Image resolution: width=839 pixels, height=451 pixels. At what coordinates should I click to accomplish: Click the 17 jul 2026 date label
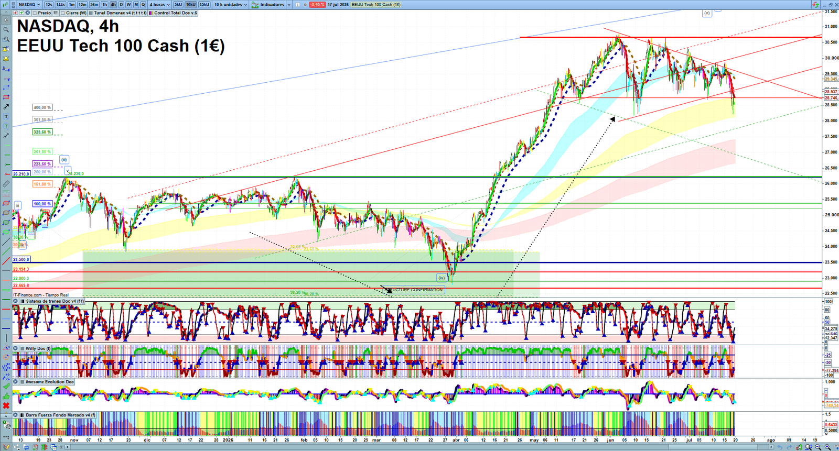338,5
